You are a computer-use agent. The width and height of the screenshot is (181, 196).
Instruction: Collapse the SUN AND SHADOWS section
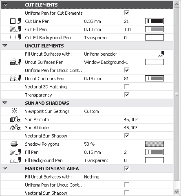pos(5,103)
